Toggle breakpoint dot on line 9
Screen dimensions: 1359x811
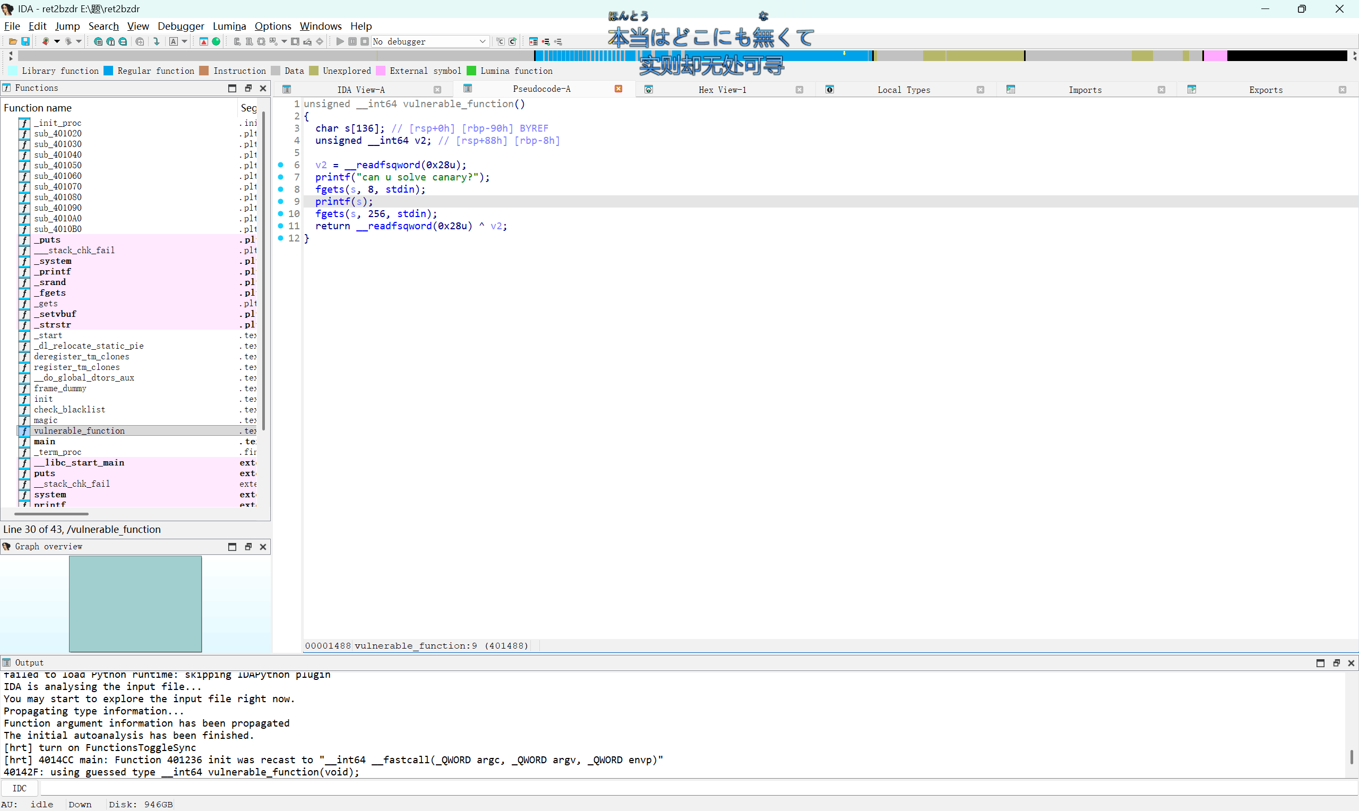[x=281, y=202]
